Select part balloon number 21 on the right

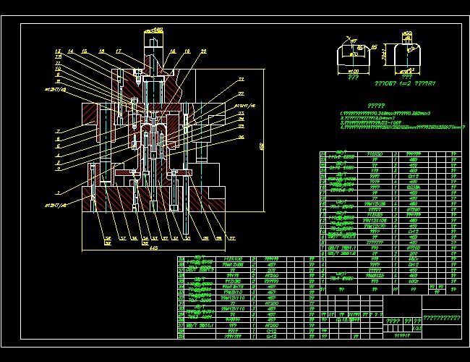pos(242,79)
